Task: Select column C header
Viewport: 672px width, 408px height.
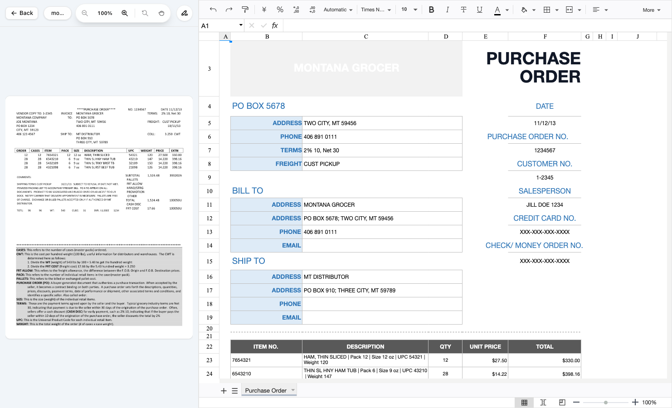Action: (366, 37)
